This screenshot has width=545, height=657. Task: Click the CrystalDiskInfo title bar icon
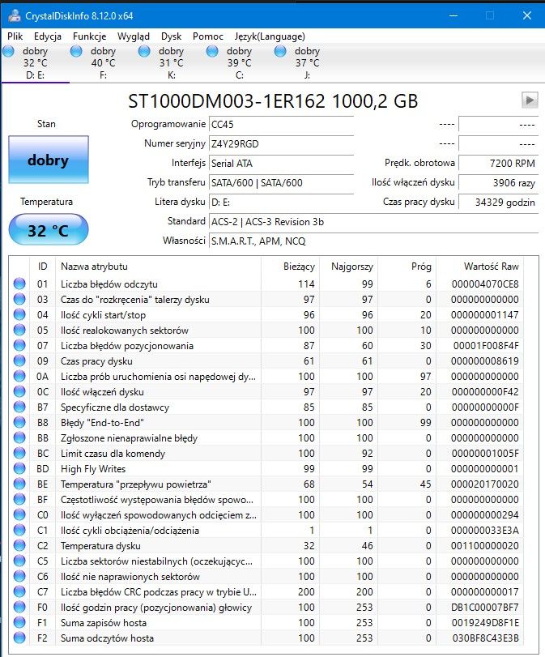(x=15, y=15)
